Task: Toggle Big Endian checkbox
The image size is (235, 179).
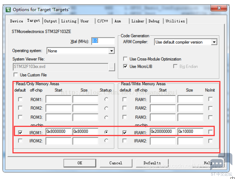Action: point(175,66)
